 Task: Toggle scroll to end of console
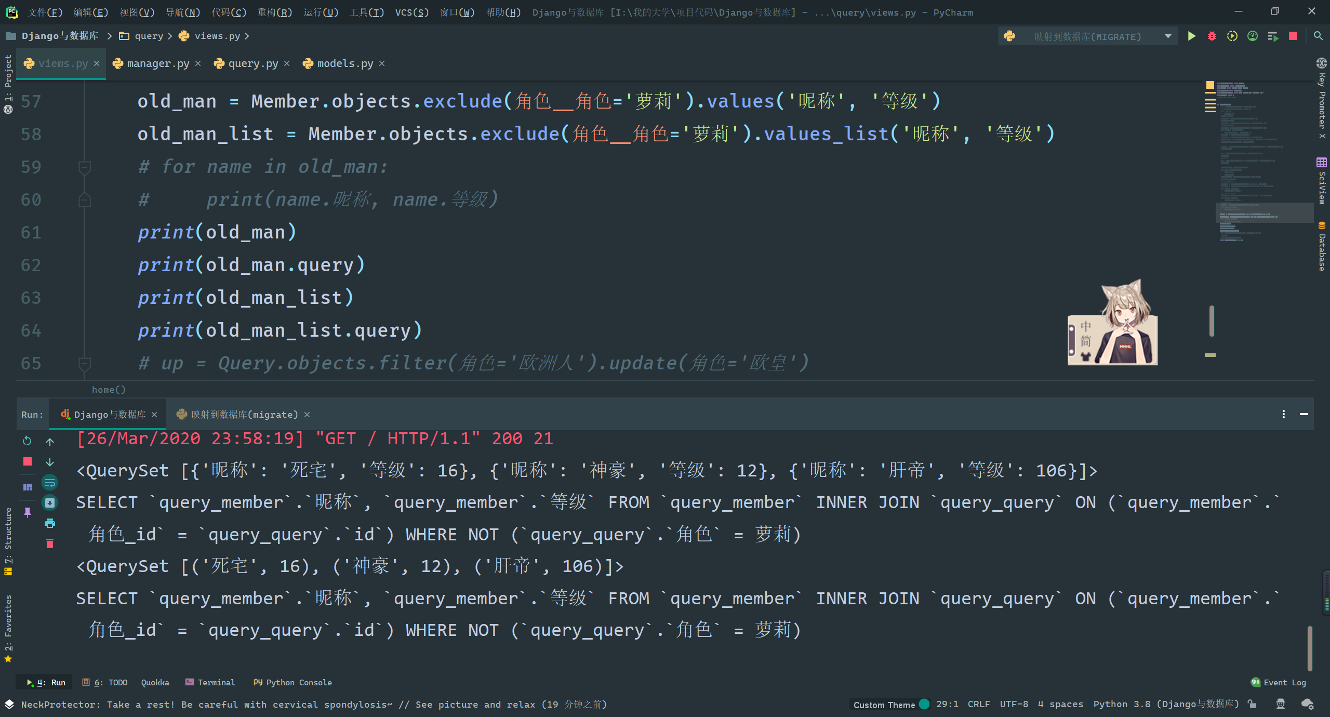coord(50,503)
